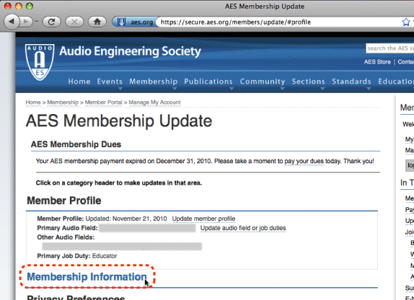This screenshot has width=414, height=300.
Task: Click the Primary Job Duty: Educator text
Action: [77, 256]
